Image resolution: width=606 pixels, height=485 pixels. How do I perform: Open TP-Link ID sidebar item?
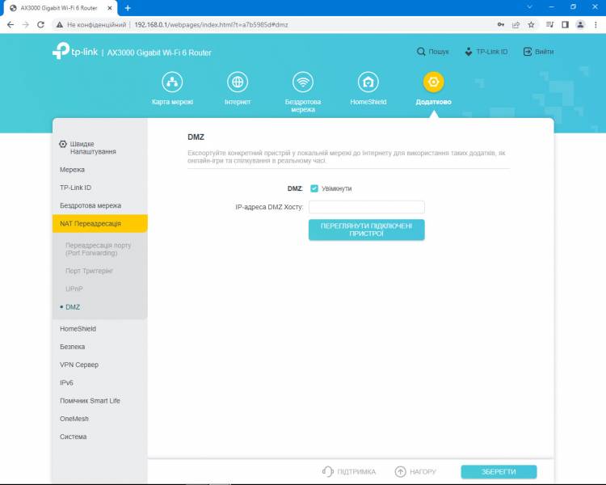tap(75, 188)
